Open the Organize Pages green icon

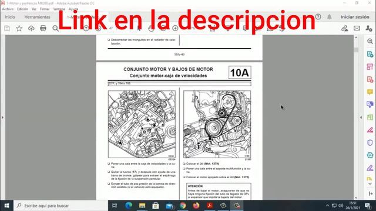[370, 117]
